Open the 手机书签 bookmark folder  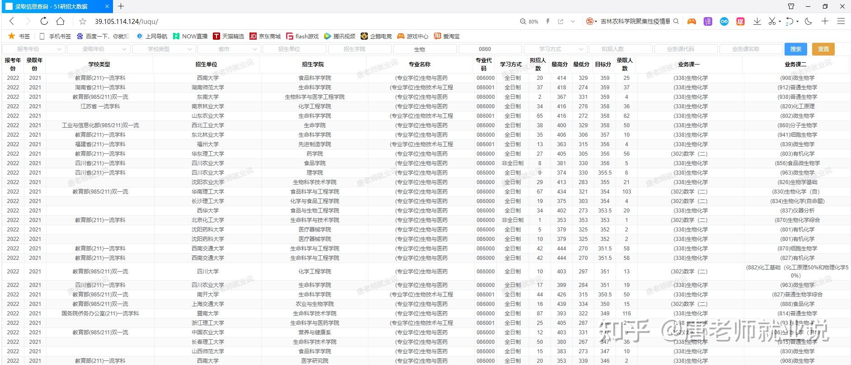55,36
